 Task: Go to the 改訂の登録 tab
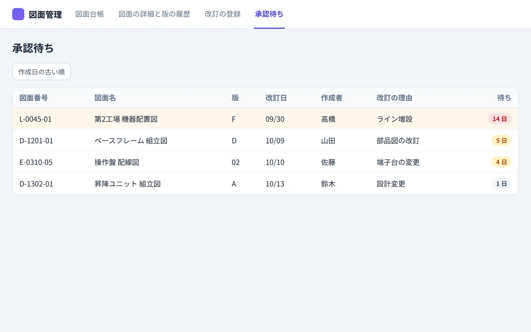pyautogui.click(x=223, y=14)
